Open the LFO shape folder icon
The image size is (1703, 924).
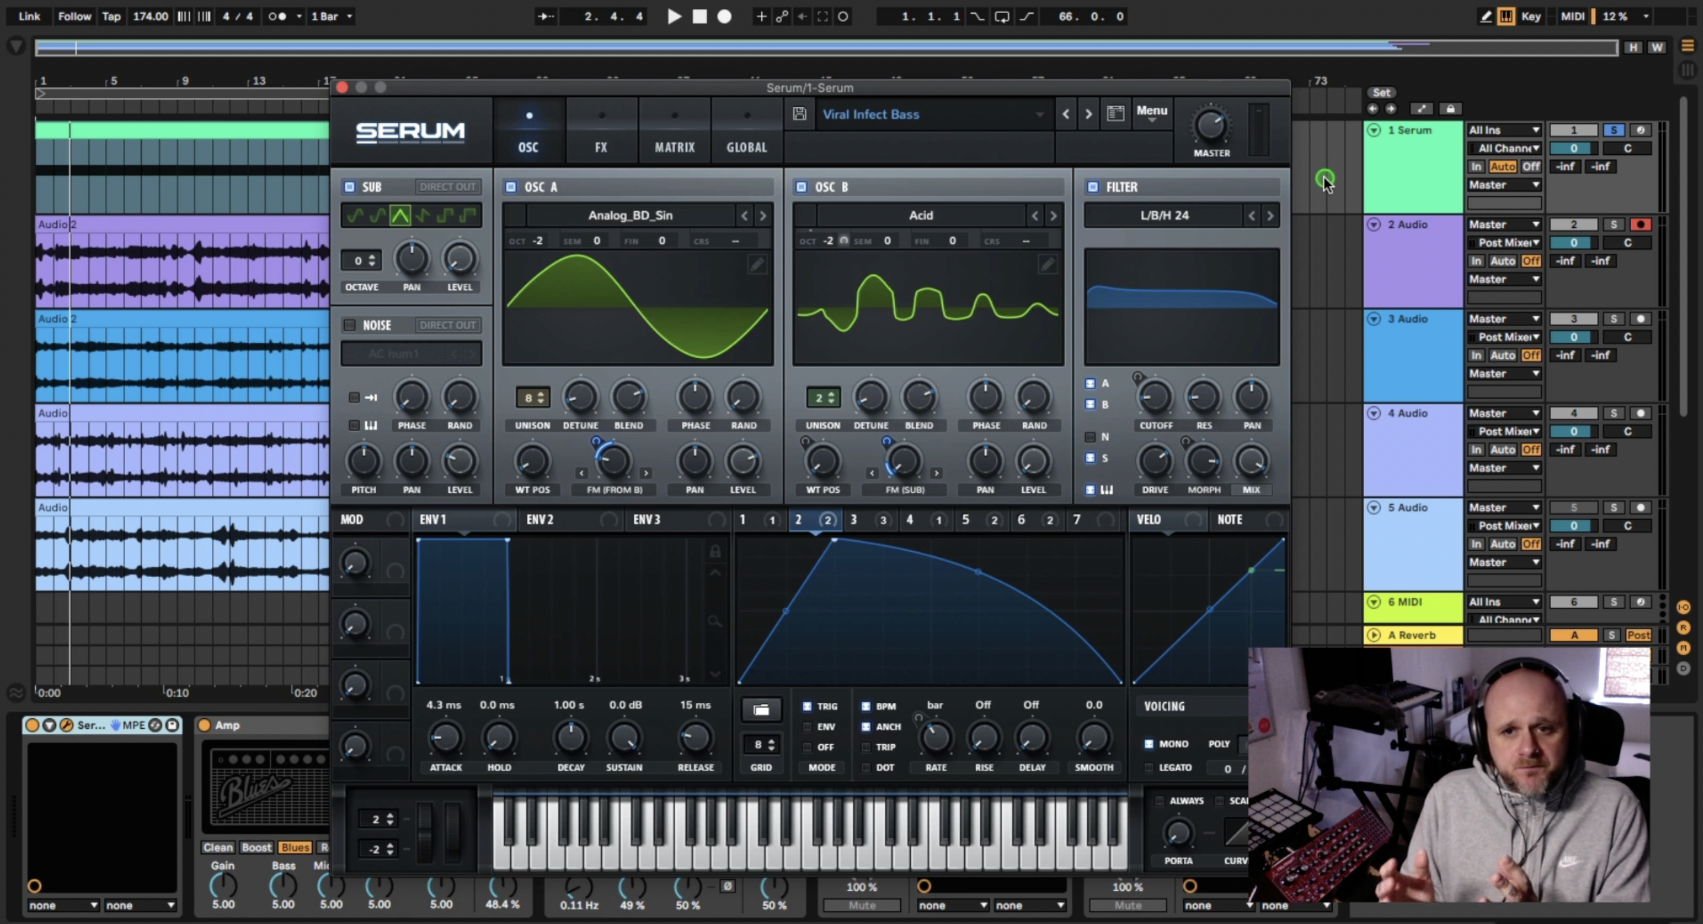point(761,710)
